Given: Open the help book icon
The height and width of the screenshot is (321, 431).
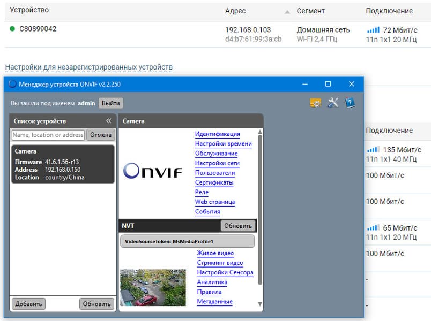Looking at the screenshot, I should point(350,103).
